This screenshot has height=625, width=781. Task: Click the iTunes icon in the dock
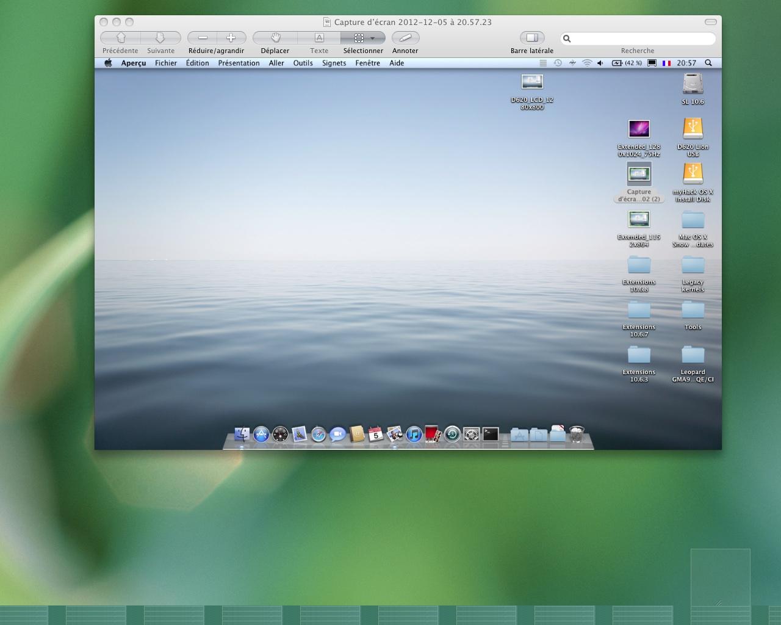pos(414,434)
